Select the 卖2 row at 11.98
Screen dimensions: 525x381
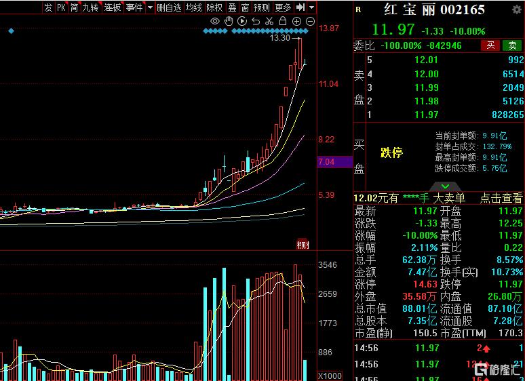pyautogui.click(x=445, y=101)
